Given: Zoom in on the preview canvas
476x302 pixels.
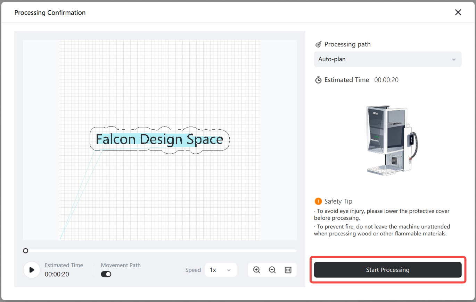Looking at the screenshot, I should pos(257,270).
